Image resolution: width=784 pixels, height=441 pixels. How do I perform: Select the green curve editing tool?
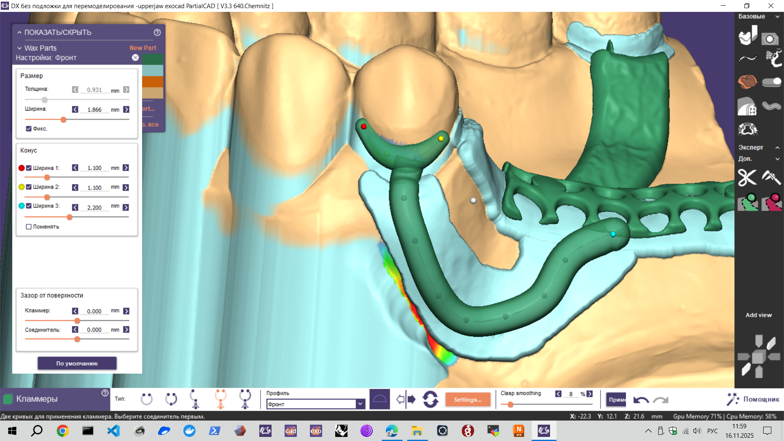pos(748,203)
